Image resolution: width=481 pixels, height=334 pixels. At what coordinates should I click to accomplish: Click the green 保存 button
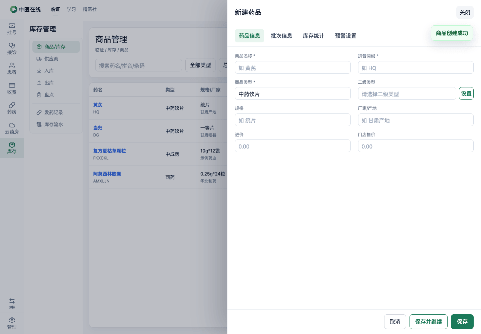pyautogui.click(x=462, y=322)
